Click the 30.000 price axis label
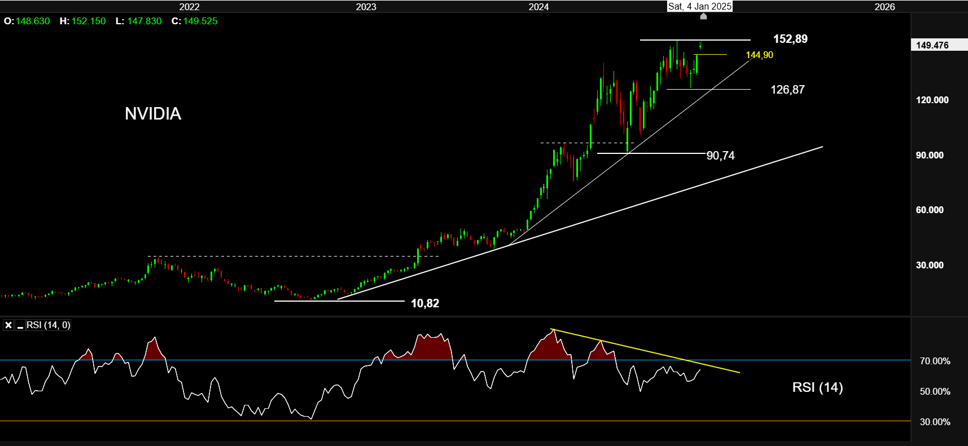968x446 pixels. [x=930, y=265]
